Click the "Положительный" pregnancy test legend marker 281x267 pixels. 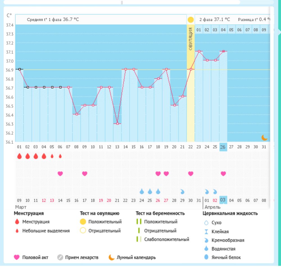(x=139, y=222)
